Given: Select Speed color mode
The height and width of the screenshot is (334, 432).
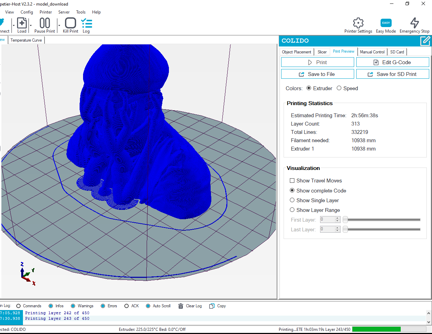Looking at the screenshot, I should (x=339, y=88).
